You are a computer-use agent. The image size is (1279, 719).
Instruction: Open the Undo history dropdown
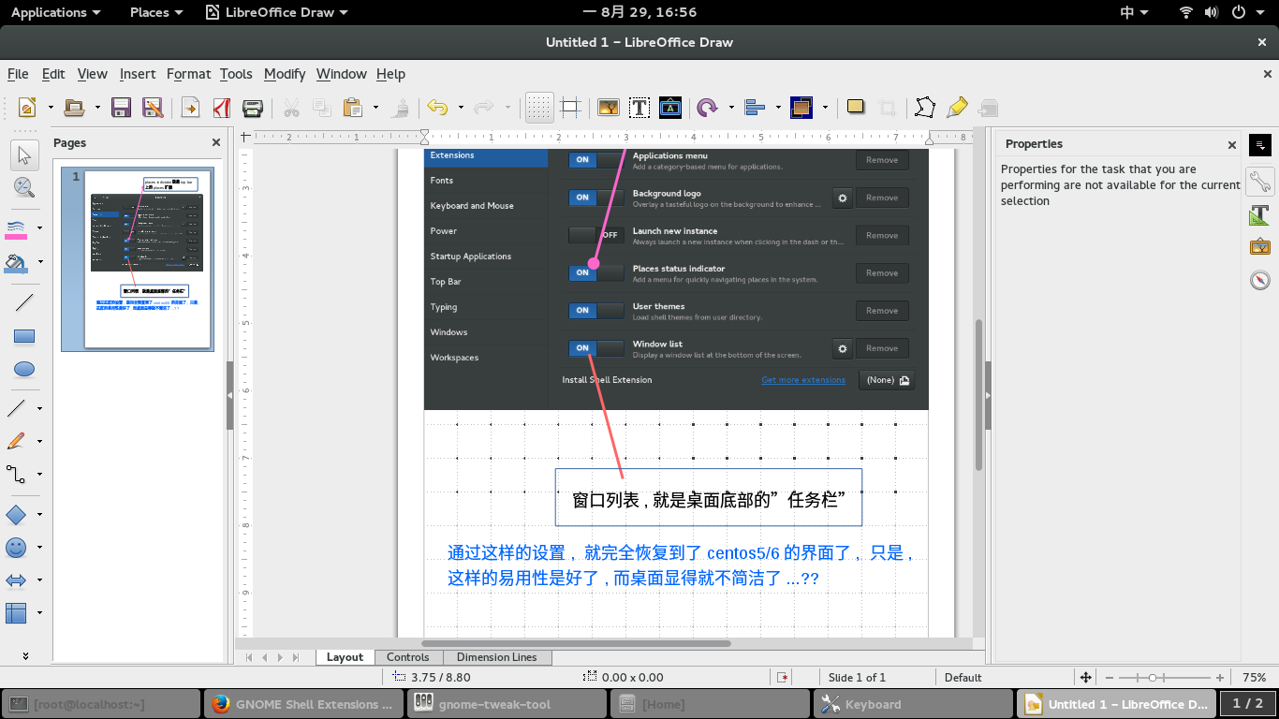click(460, 108)
